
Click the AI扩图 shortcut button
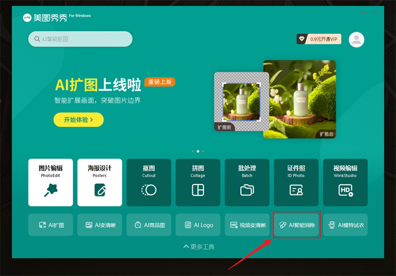[51, 225]
